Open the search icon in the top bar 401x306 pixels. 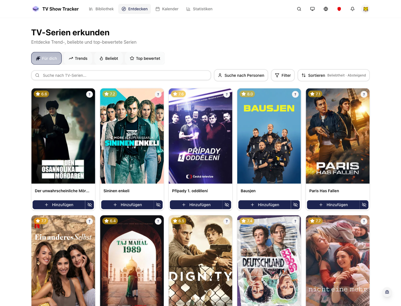299,9
